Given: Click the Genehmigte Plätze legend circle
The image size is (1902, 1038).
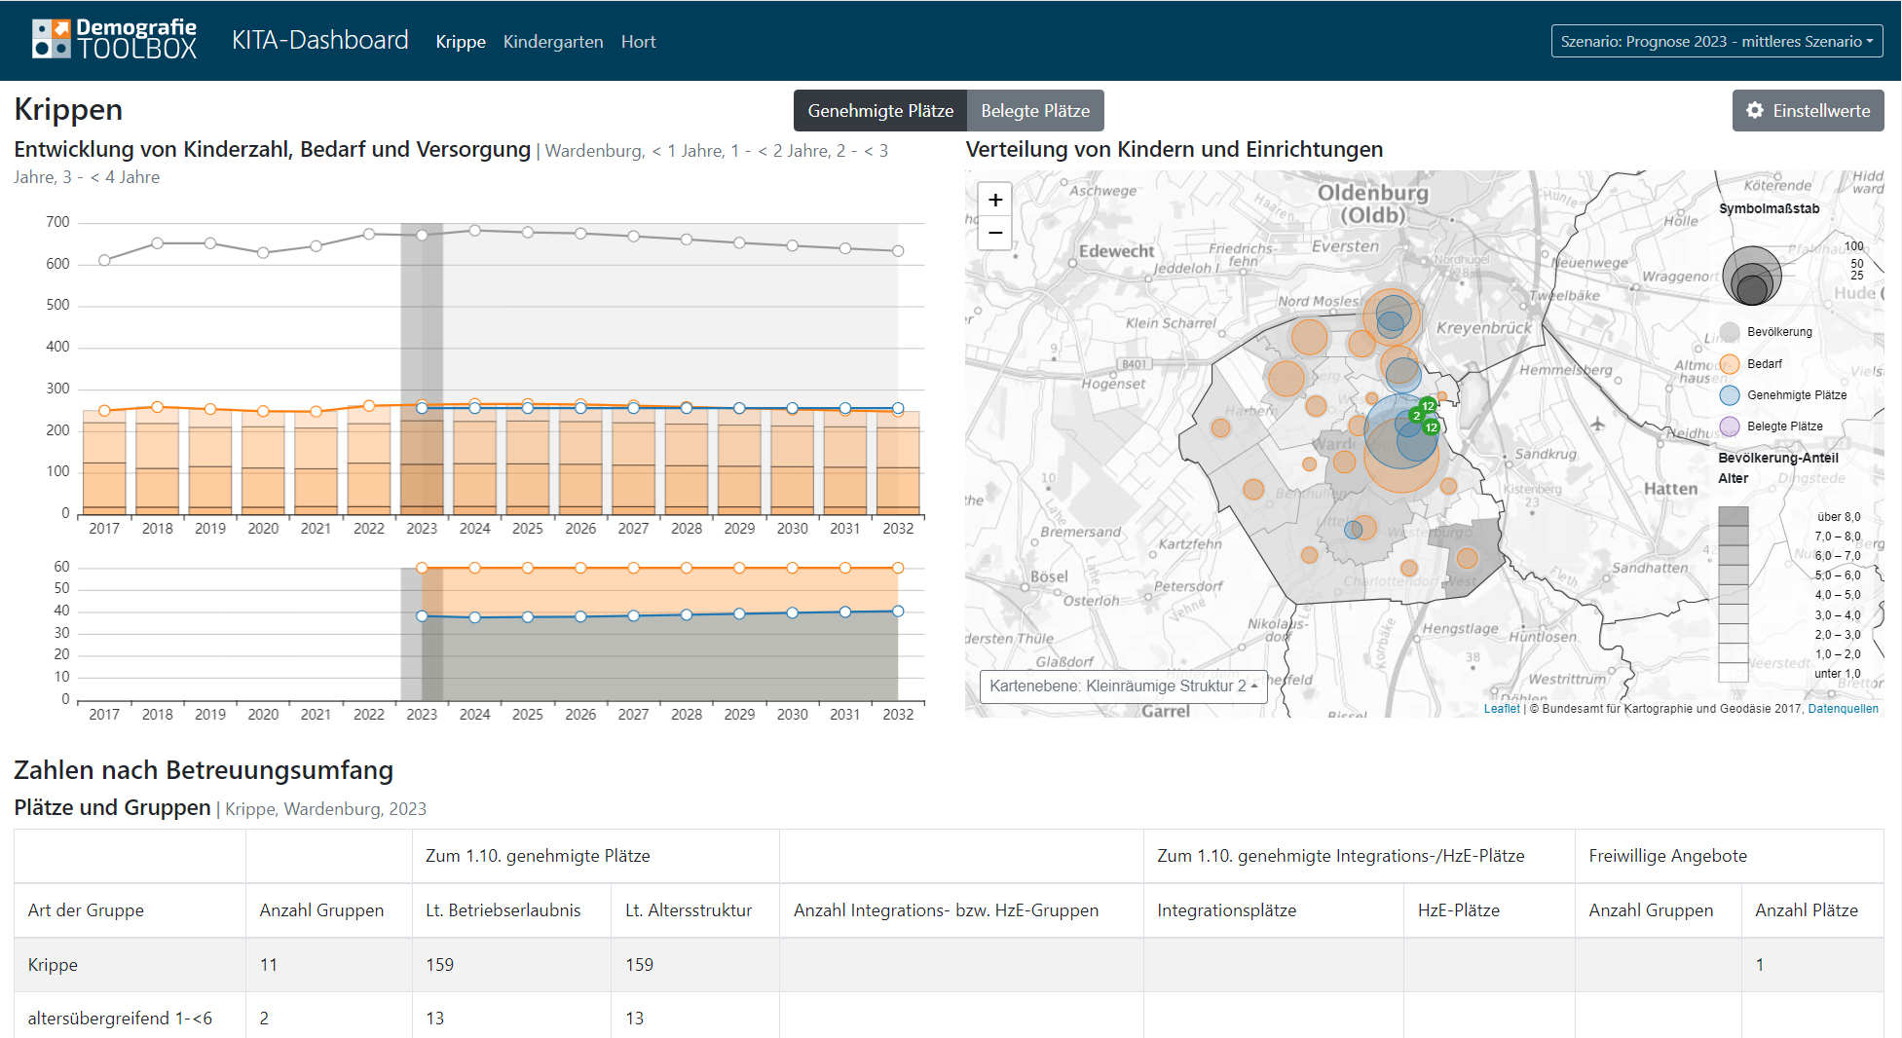Looking at the screenshot, I should click(x=1730, y=395).
